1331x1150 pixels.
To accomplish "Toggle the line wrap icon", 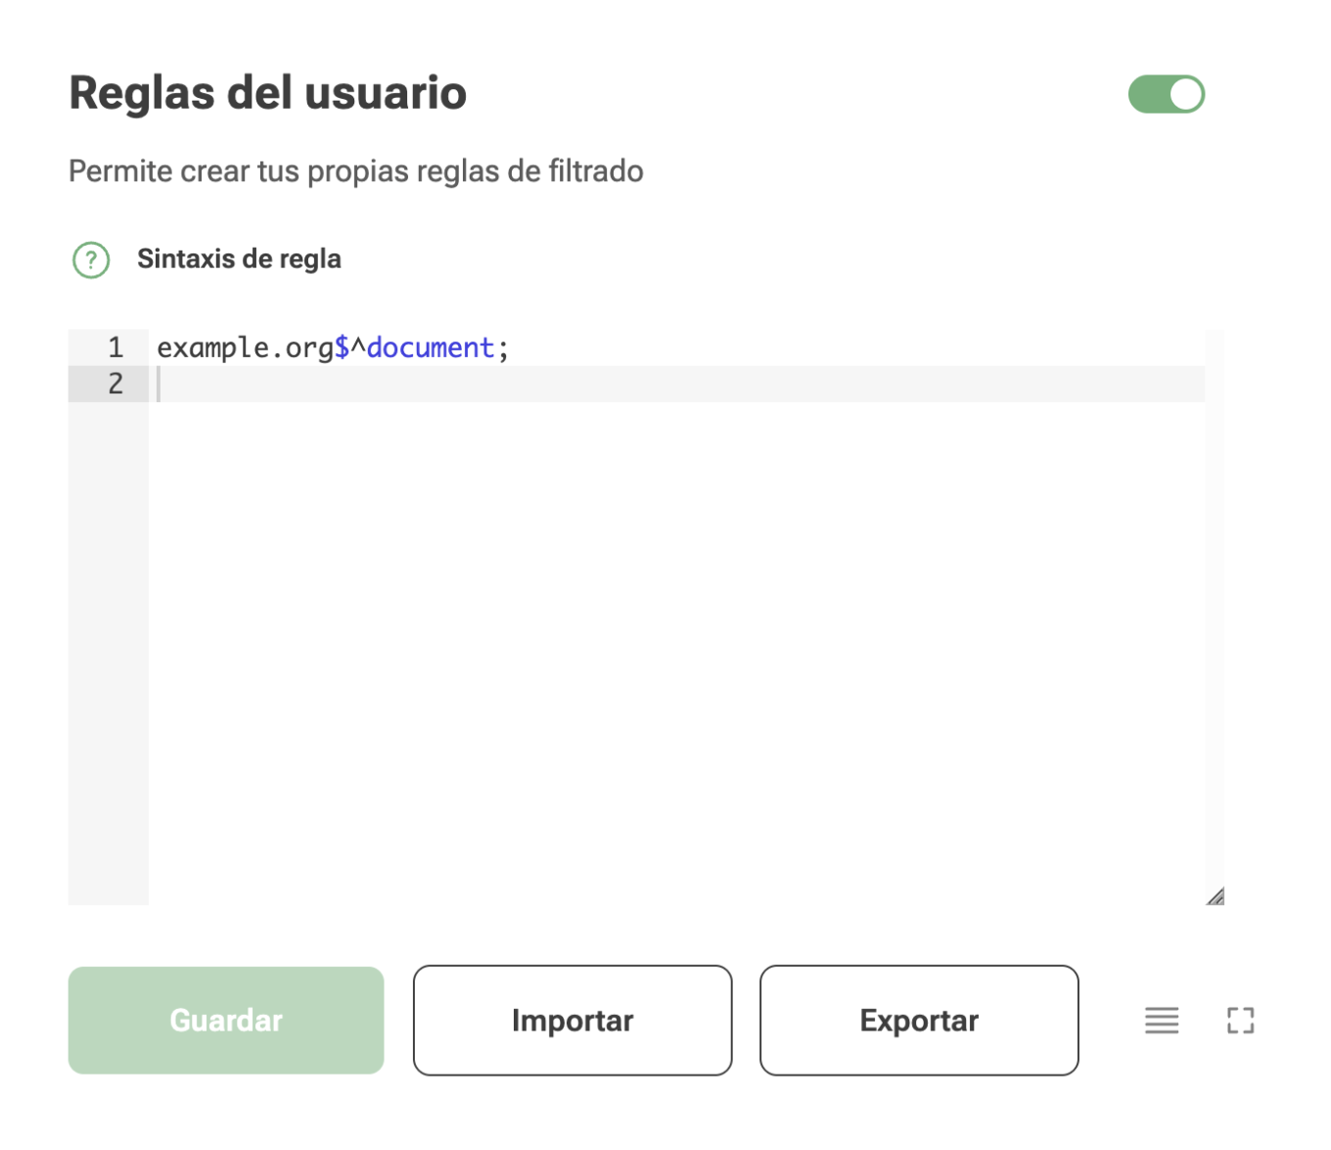I will pos(1162,1021).
